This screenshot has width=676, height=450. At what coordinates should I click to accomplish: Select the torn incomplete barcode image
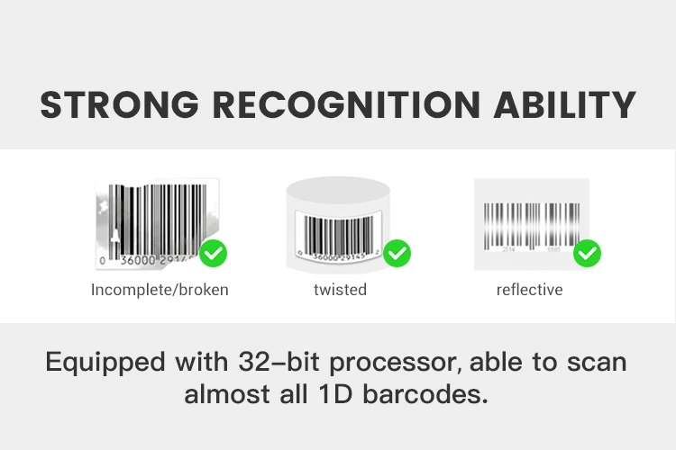coord(158,224)
